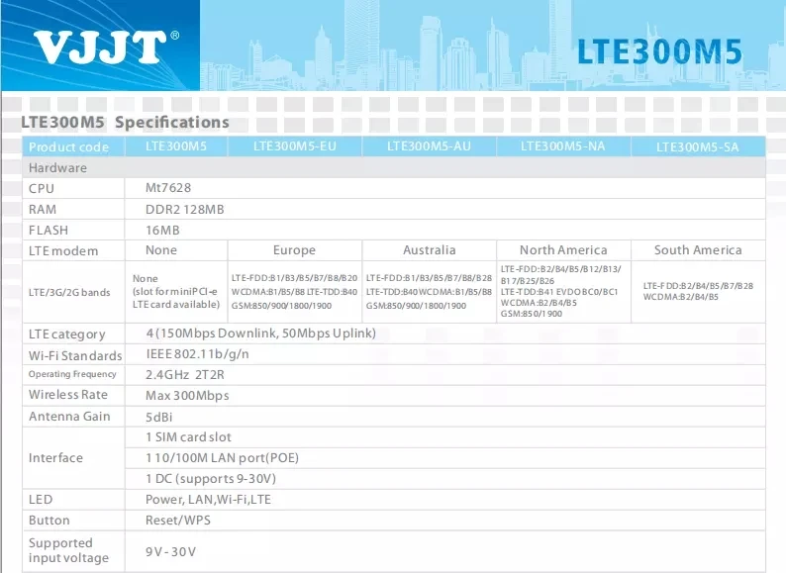The image size is (786, 573).
Task: Click the 'Australia' modem cell
Action: pyautogui.click(x=429, y=250)
